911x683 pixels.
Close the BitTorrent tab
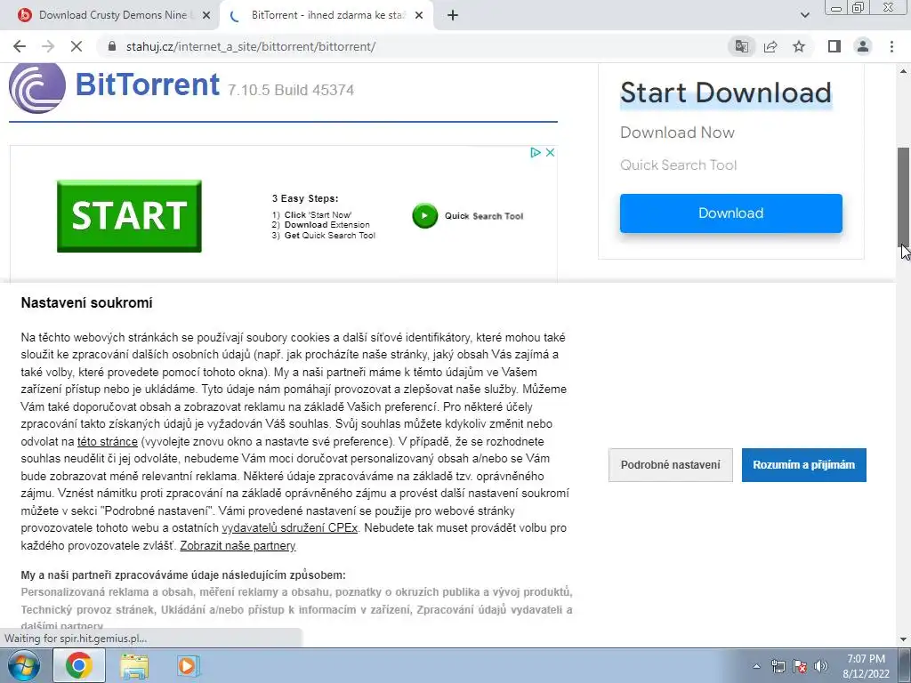pyautogui.click(x=419, y=15)
